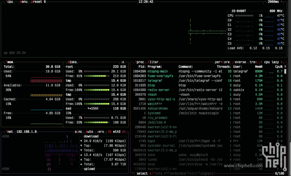Click the root disk usage bar
291x176 pixels.
click(x=97, y=71)
